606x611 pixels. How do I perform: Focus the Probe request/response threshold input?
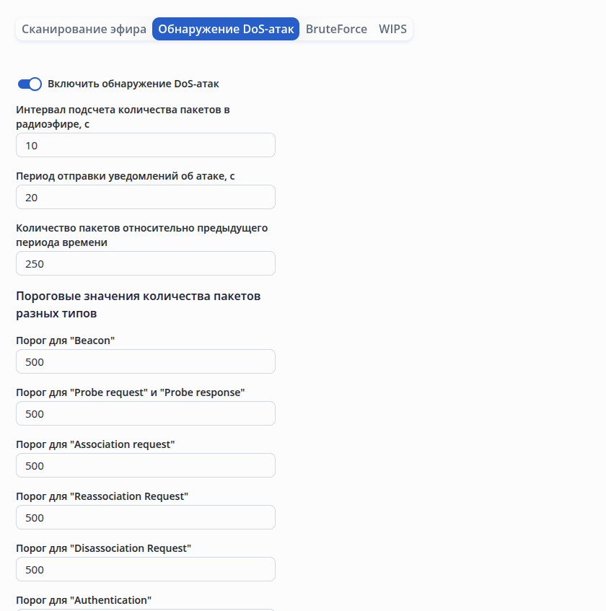pyautogui.click(x=145, y=413)
